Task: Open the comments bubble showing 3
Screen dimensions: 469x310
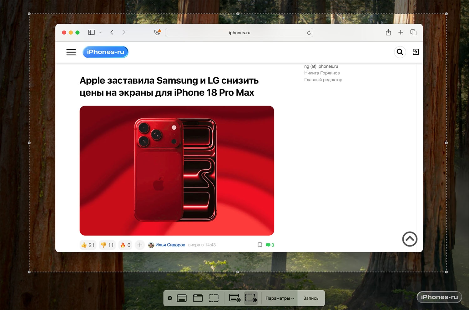Action: 270,245
